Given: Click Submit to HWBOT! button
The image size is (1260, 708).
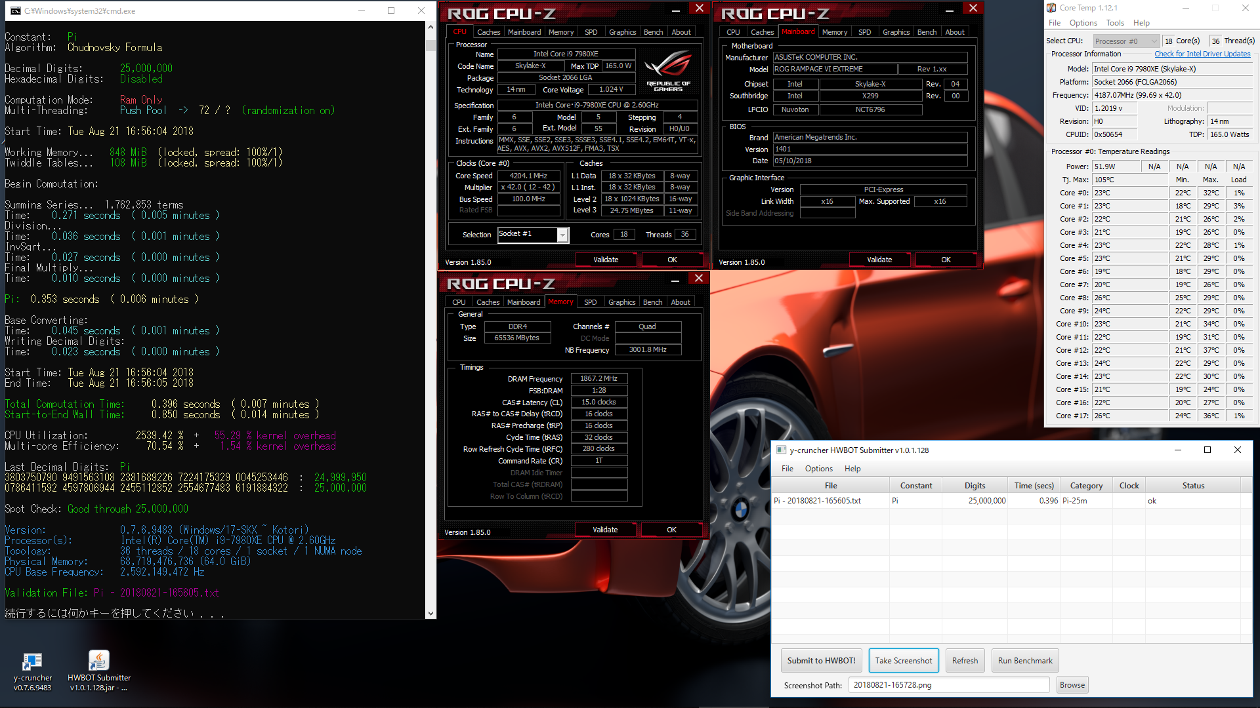Looking at the screenshot, I should 821,660.
